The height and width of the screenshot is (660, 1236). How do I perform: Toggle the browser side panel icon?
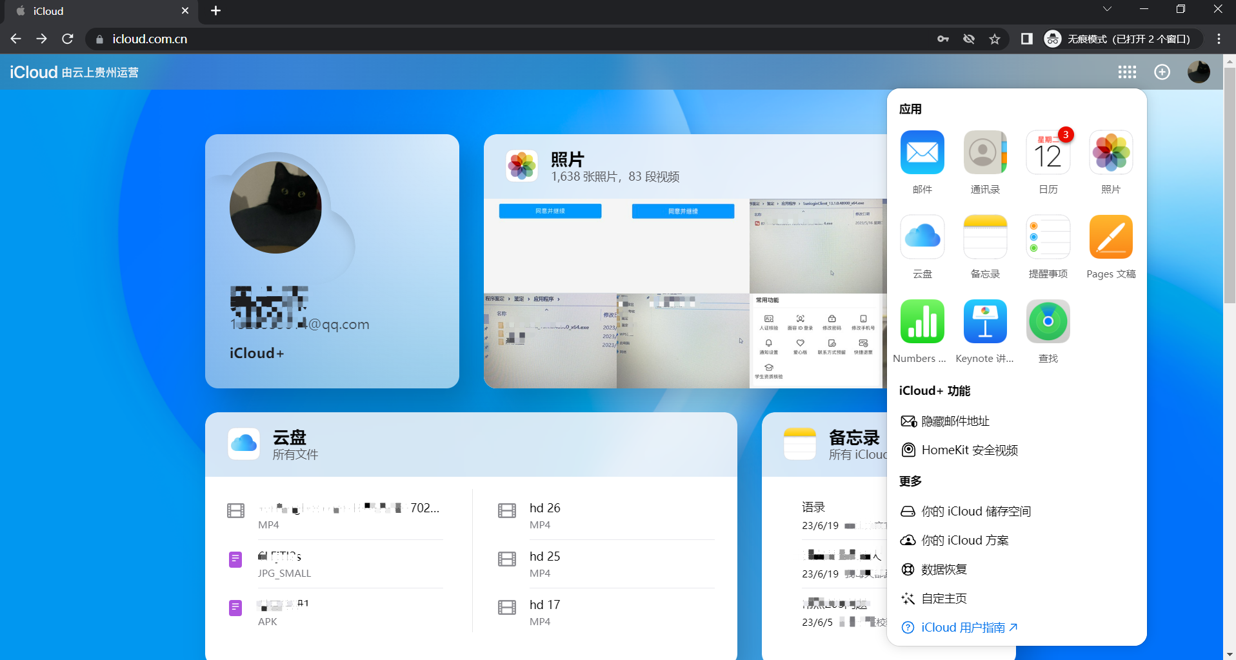[1027, 39]
